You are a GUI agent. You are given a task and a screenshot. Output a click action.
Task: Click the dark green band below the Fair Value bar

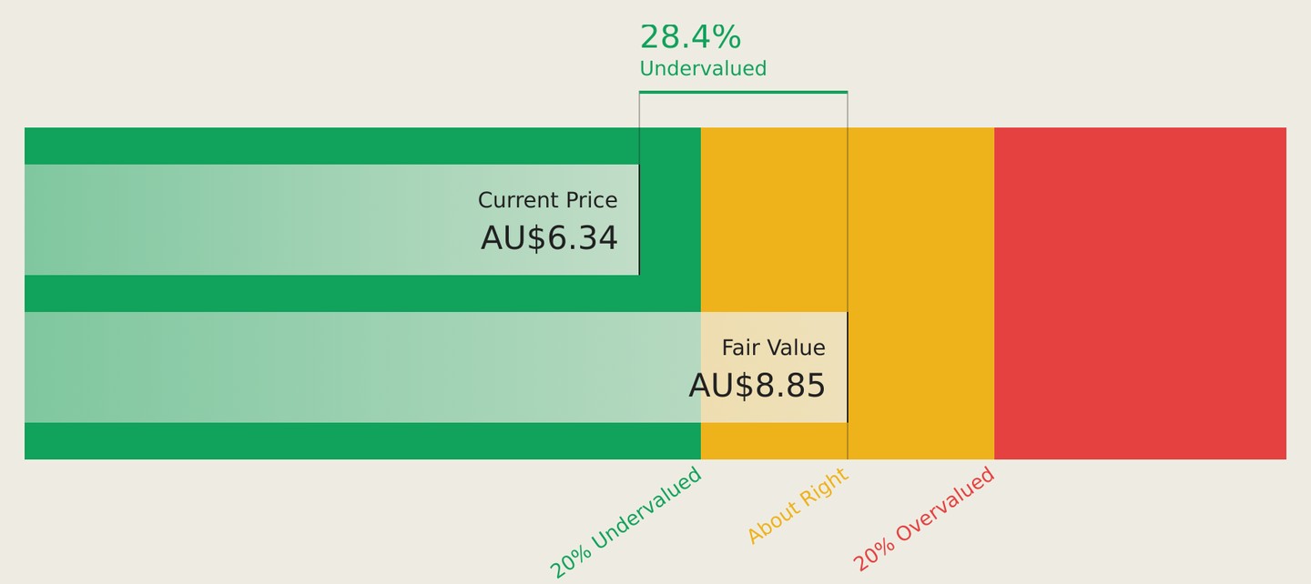[362, 440]
